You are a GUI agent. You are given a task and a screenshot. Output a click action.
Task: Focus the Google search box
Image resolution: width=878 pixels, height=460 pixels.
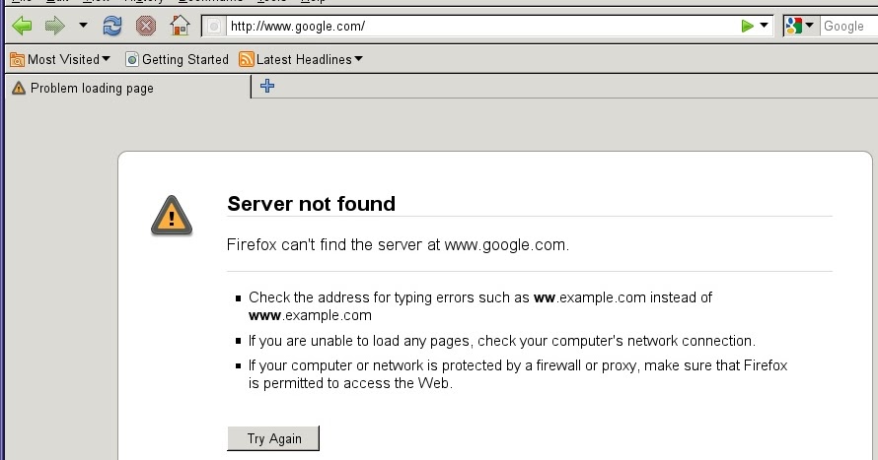[x=846, y=26]
